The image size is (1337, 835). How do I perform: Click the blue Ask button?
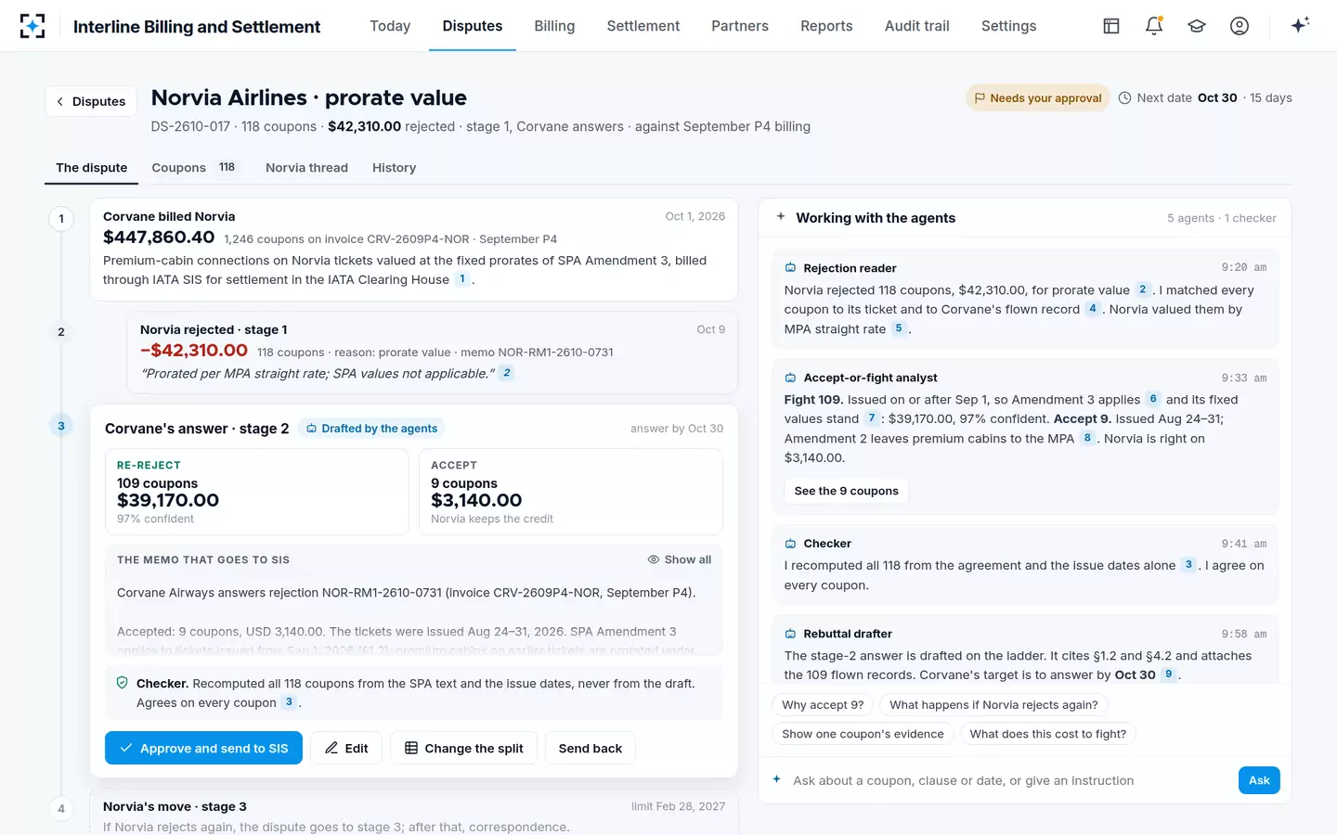(x=1259, y=780)
